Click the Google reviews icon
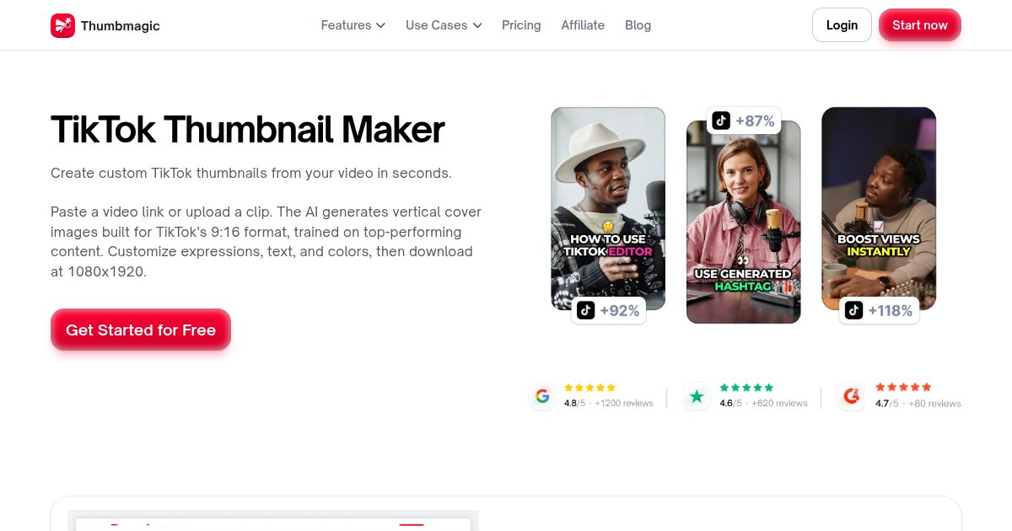This screenshot has height=531, width=1012. (x=542, y=396)
